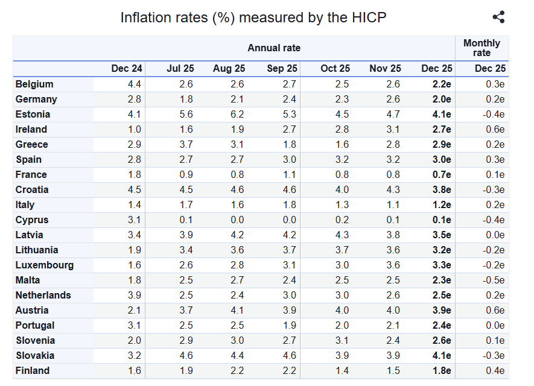Click Estonia's Aug 25 value 6.2
Image resolution: width=534 pixels, height=386 pixels.
click(x=238, y=115)
